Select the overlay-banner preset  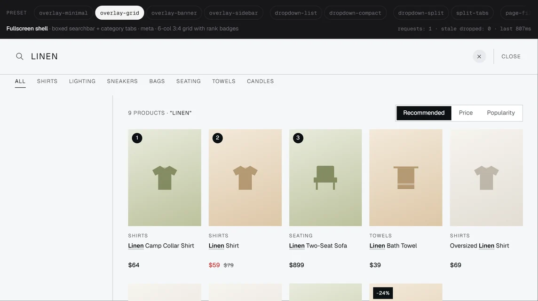click(174, 13)
